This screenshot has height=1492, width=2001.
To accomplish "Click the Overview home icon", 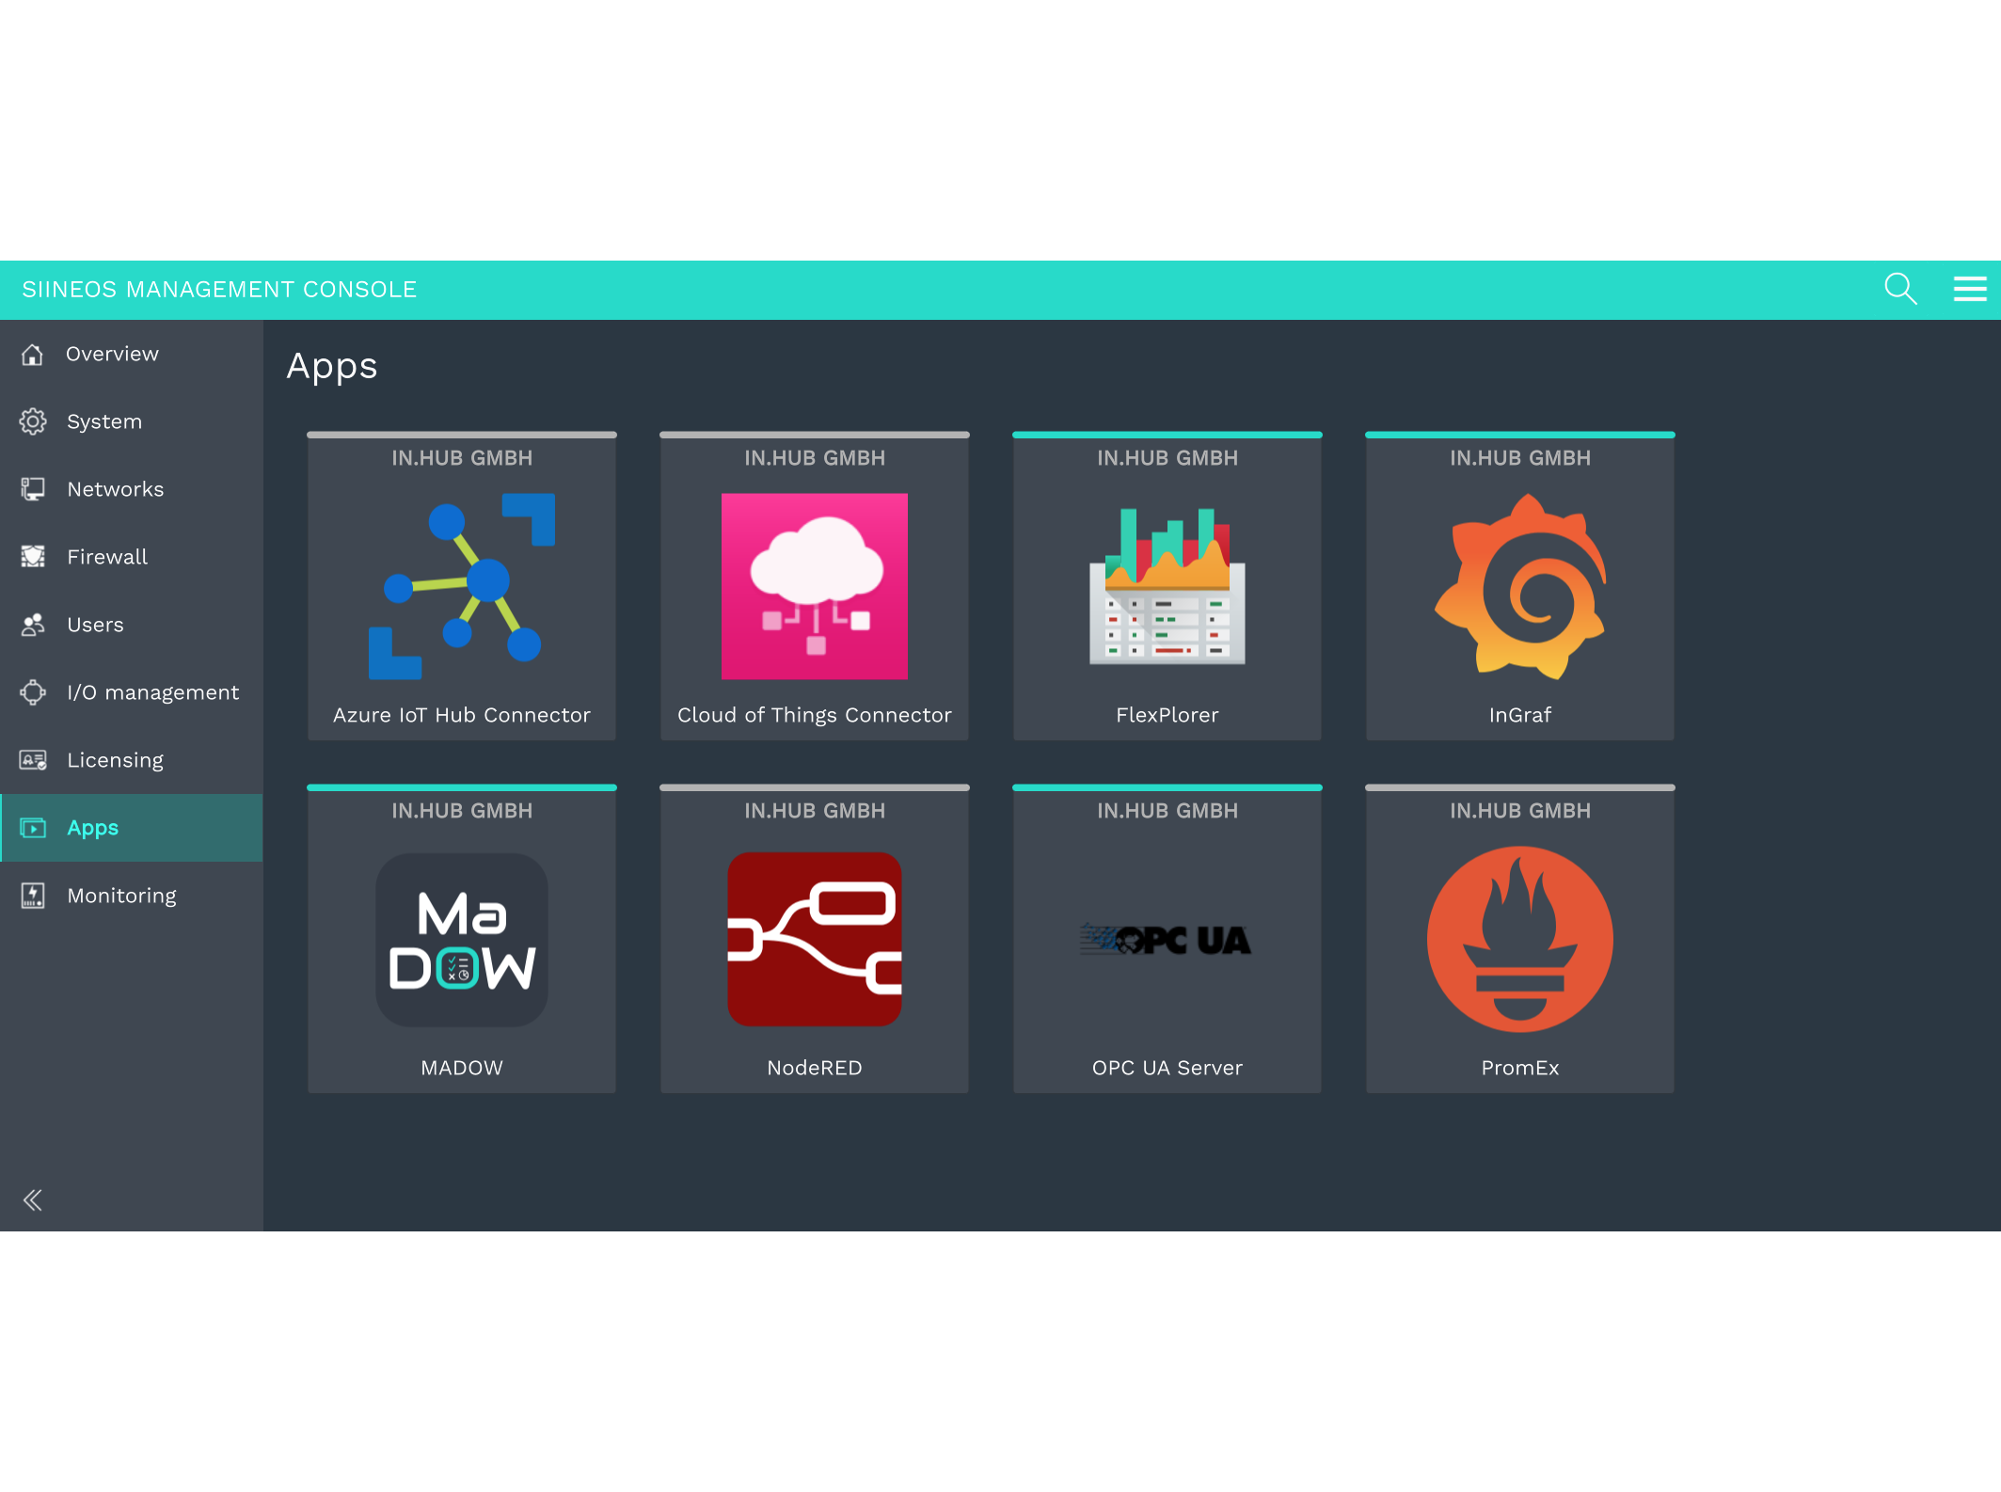I will coord(33,354).
